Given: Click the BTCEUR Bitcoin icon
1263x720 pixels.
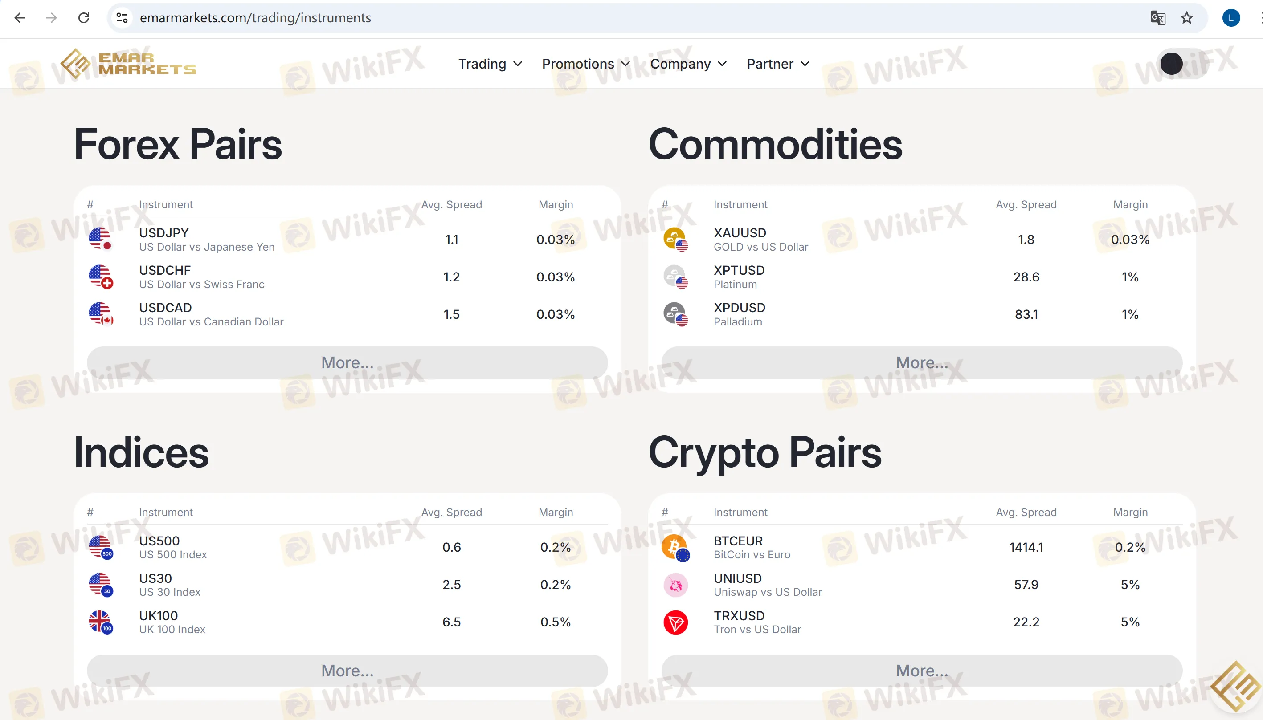Looking at the screenshot, I should click(675, 548).
